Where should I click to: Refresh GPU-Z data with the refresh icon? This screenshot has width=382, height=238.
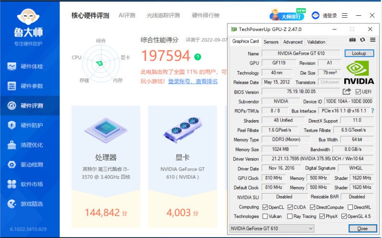[362, 40]
